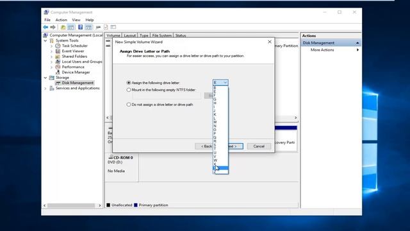Collapse the System Tools tree node
Screen dimensions: 410x231
[45, 40]
